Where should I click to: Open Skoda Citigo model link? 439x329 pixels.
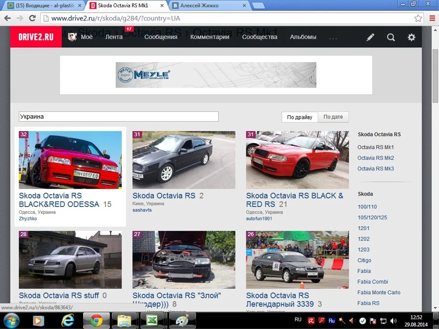(364, 260)
